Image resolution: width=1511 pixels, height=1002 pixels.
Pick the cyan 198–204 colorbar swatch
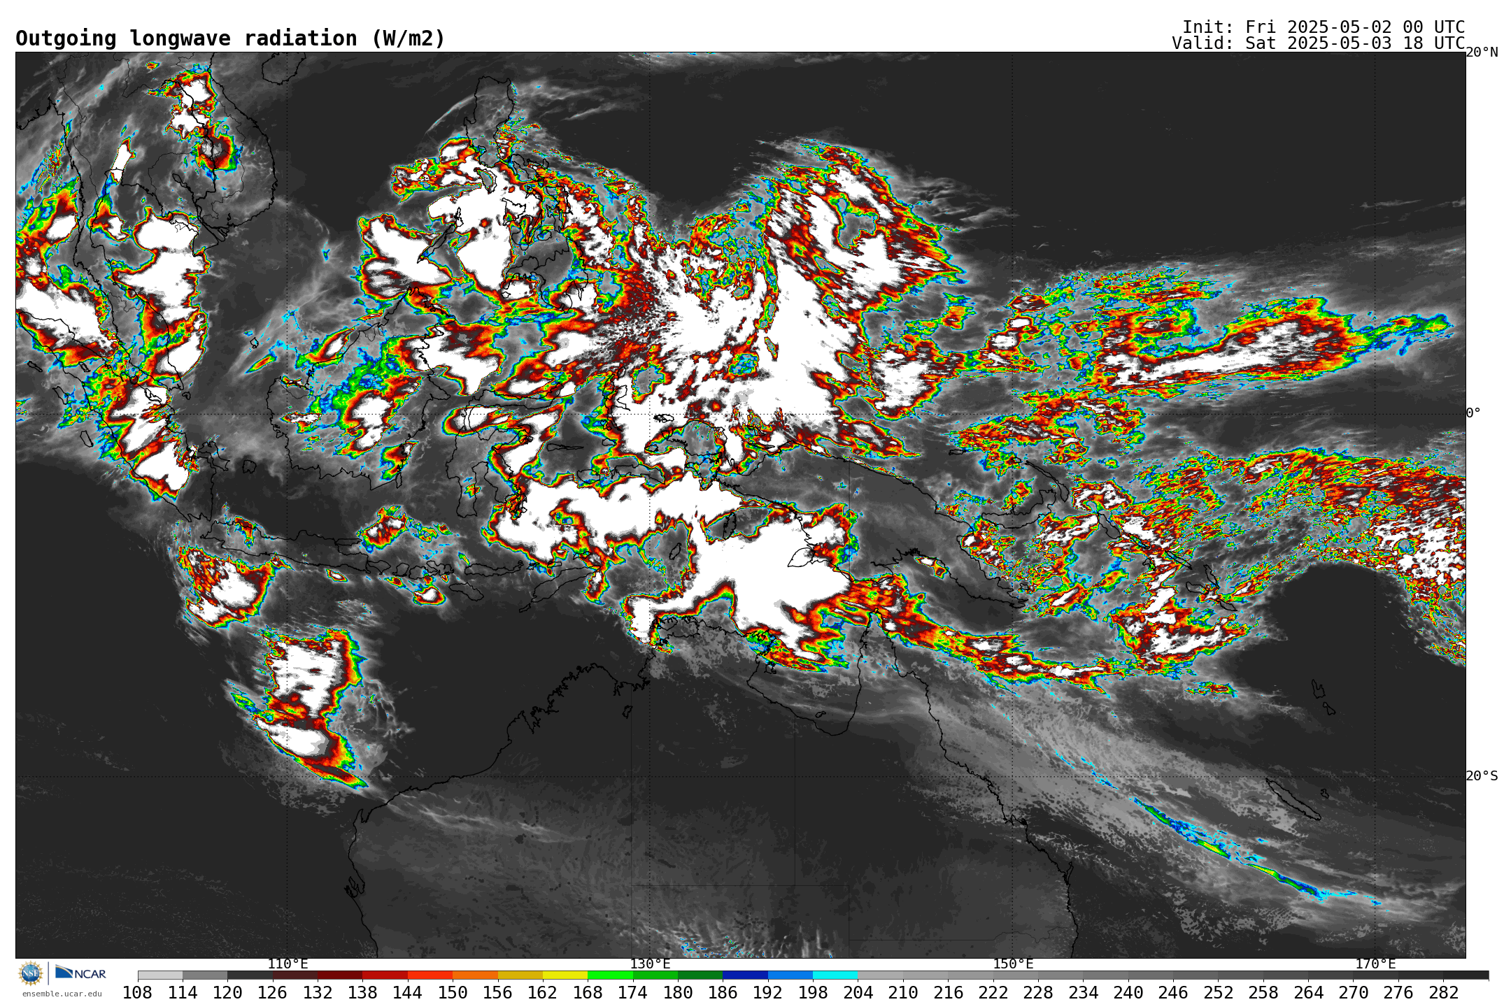[x=835, y=975]
